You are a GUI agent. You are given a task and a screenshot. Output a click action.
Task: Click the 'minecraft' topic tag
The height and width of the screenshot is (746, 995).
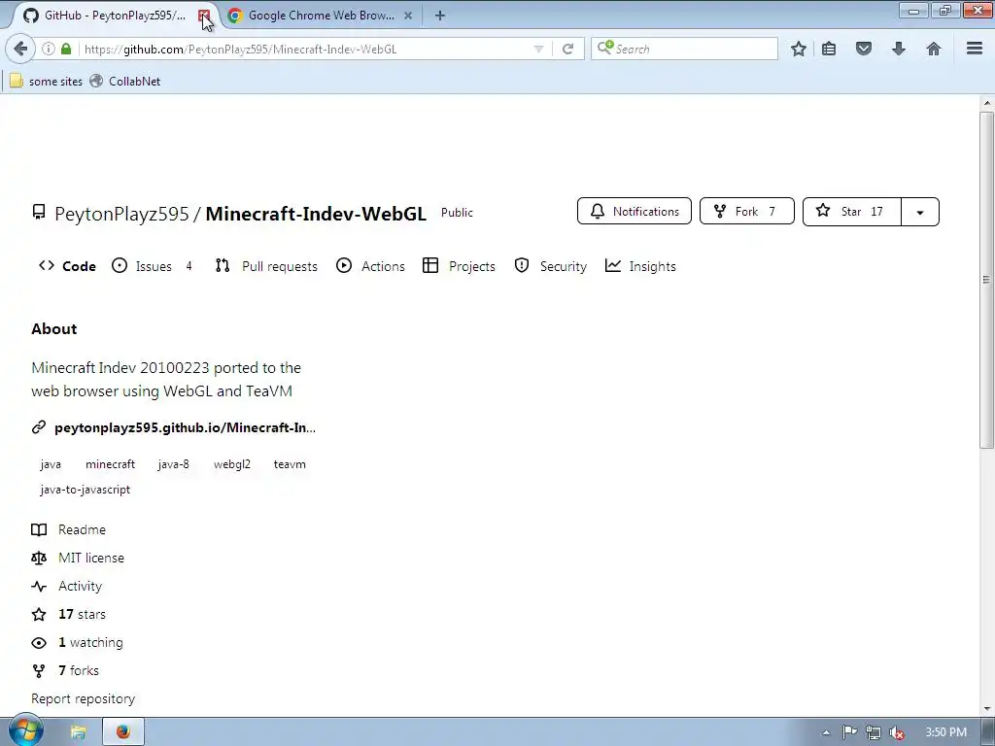pyautogui.click(x=111, y=464)
